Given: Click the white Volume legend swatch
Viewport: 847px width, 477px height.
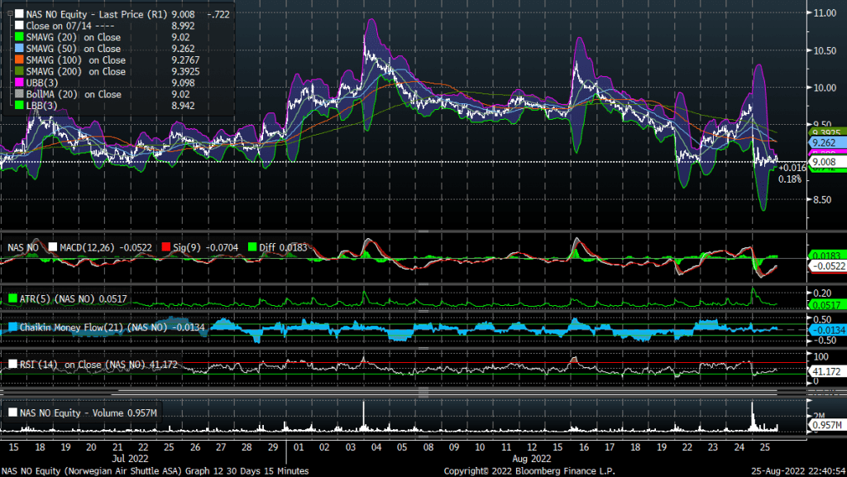Looking at the screenshot, I should 12,413.
